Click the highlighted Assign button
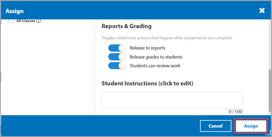272x137 pixels. pos(251,126)
